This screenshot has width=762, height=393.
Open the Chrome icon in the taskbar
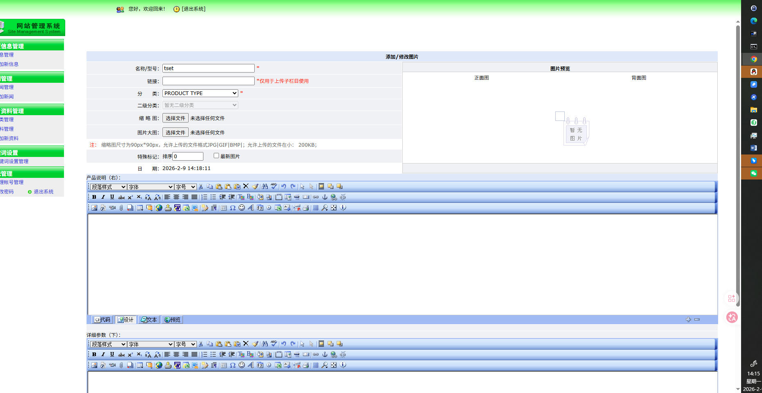tap(753, 59)
